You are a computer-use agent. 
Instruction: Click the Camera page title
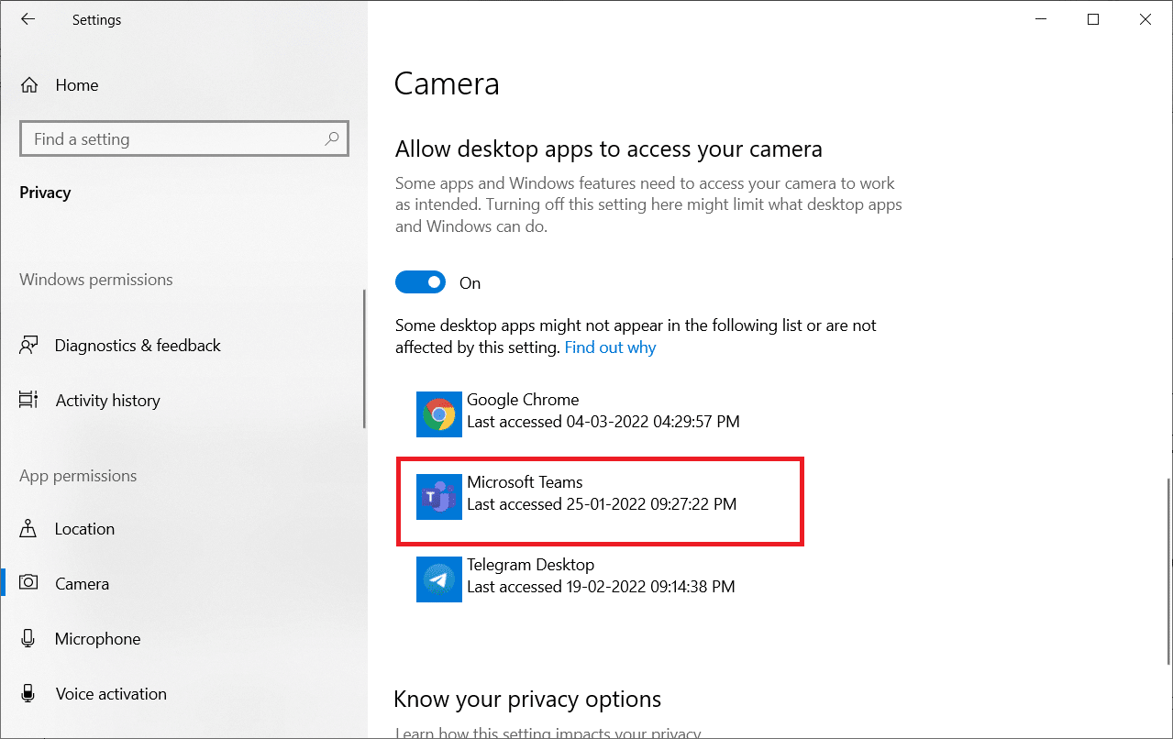pos(447,83)
